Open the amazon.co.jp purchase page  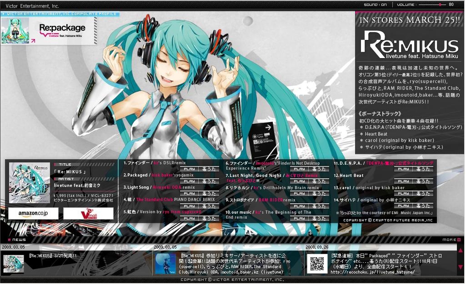tap(33, 213)
